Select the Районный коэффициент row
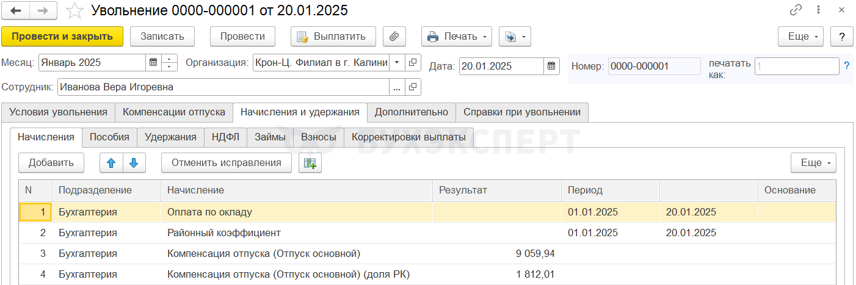 pos(224,233)
